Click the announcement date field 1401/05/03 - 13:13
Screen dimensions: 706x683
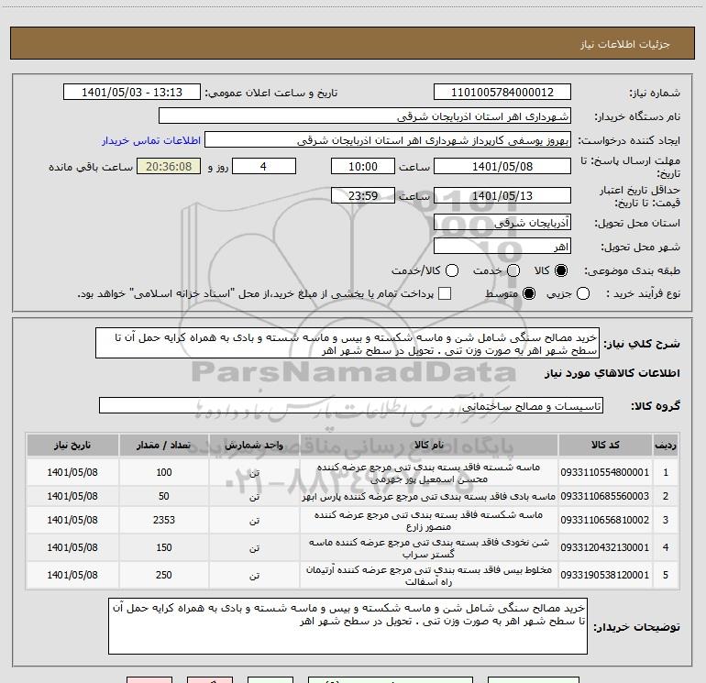tap(132, 93)
